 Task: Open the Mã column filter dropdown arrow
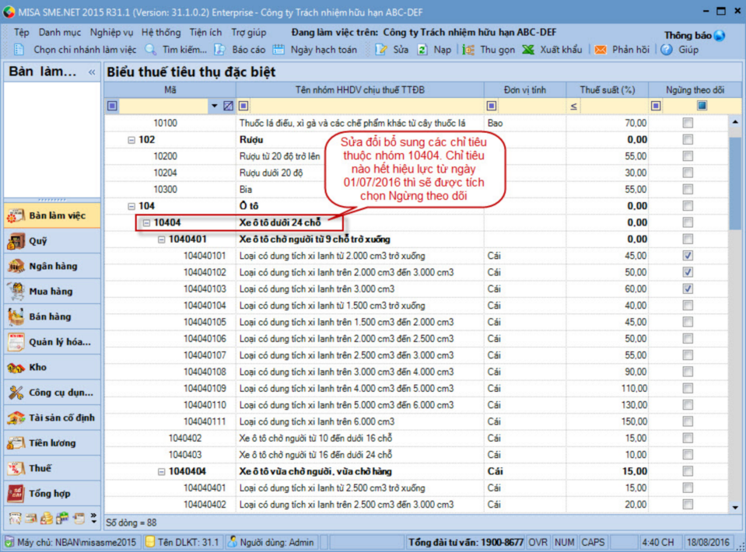pos(215,106)
